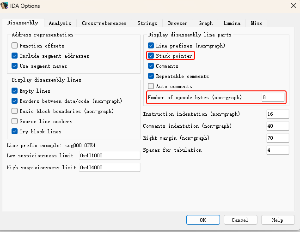
Task: Select the Comments indentation value field
Action: 278,126
